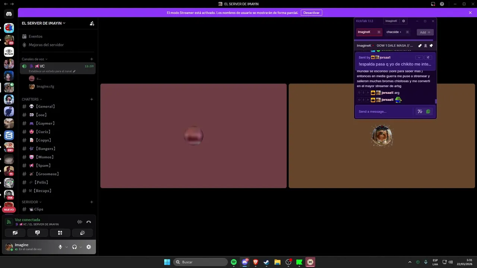Edit the voice channel status pencil
The width and height of the screenshot is (477, 268).
click(74, 71)
